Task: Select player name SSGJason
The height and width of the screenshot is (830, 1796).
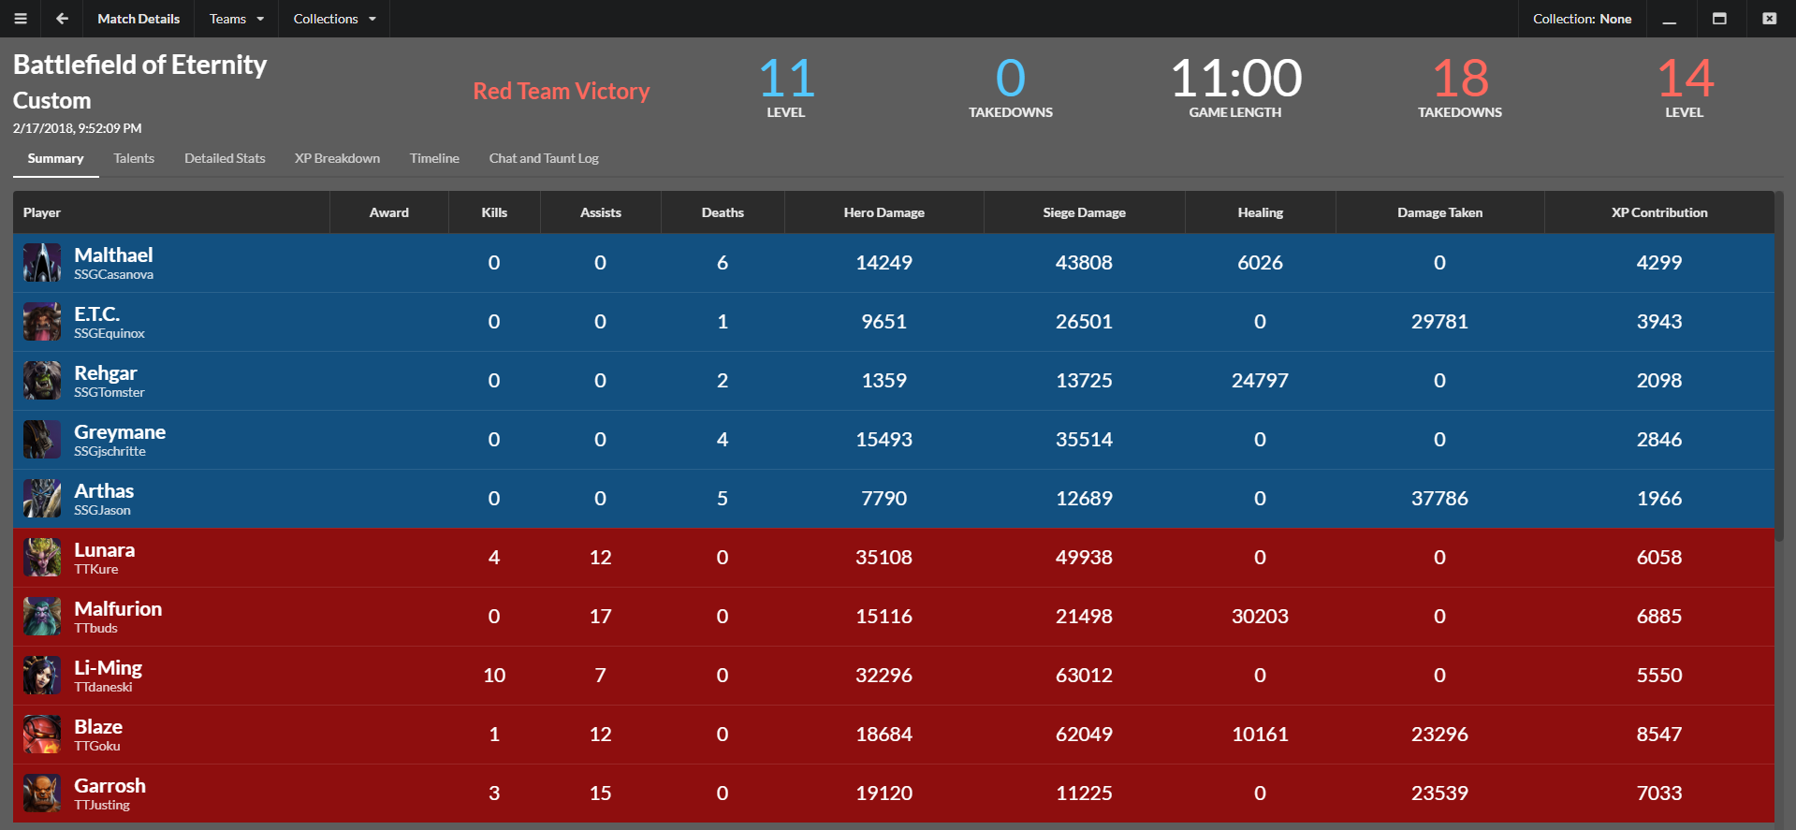Action: [x=103, y=511]
